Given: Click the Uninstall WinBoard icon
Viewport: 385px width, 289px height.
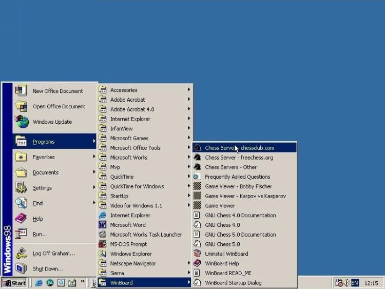Looking at the screenshot, I should pyautogui.click(x=197, y=254).
